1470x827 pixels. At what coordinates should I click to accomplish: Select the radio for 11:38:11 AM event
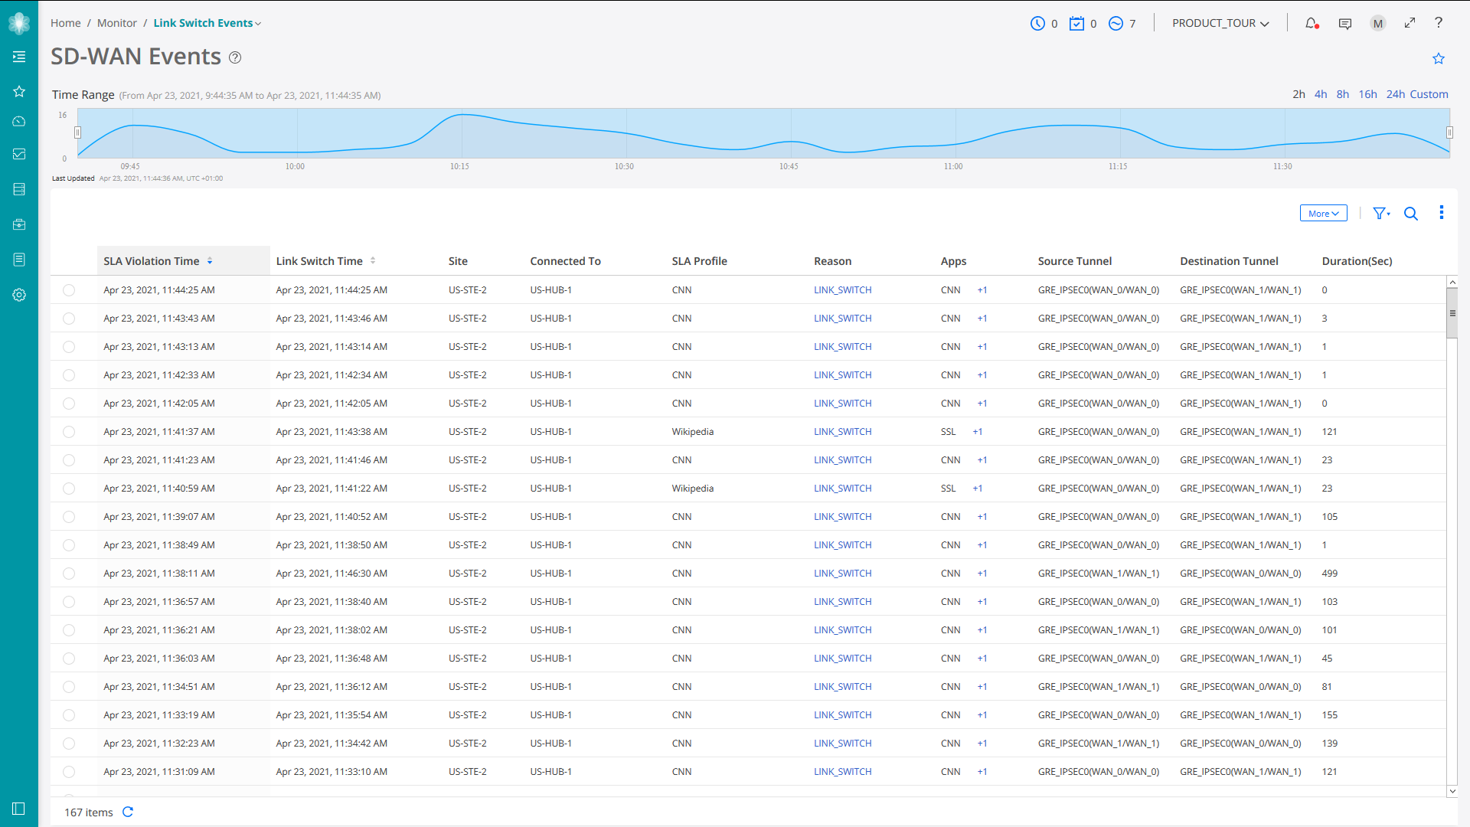pos(69,574)
